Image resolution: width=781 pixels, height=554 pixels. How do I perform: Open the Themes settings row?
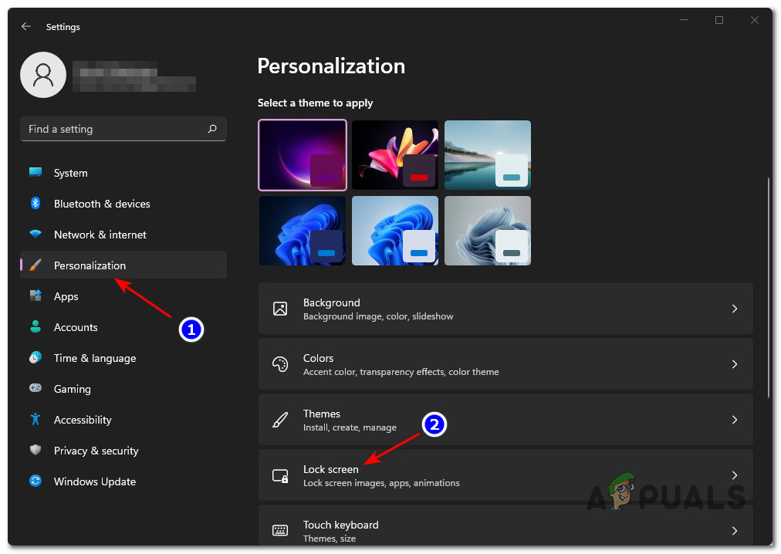505,420
